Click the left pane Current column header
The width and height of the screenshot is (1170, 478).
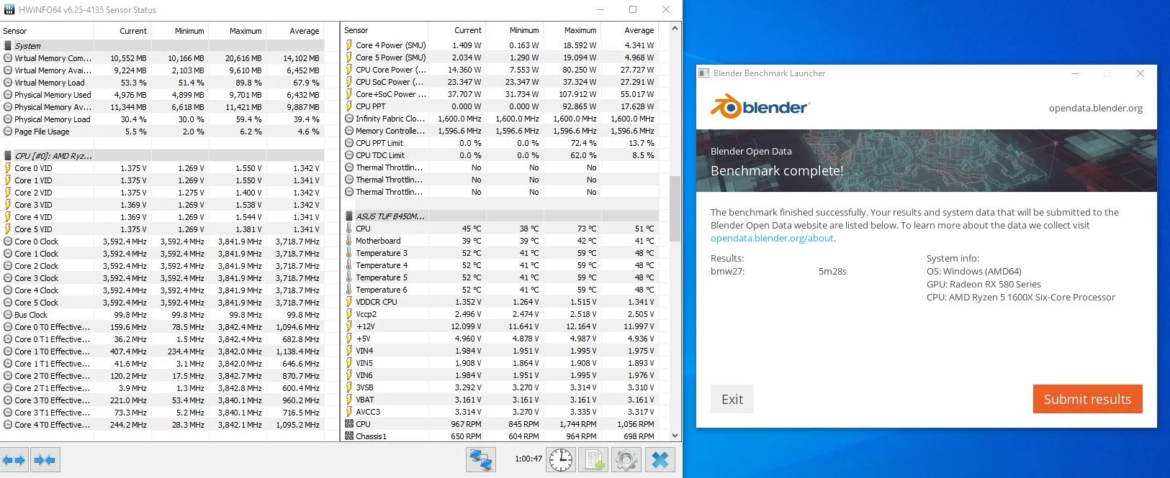point(122,31)
